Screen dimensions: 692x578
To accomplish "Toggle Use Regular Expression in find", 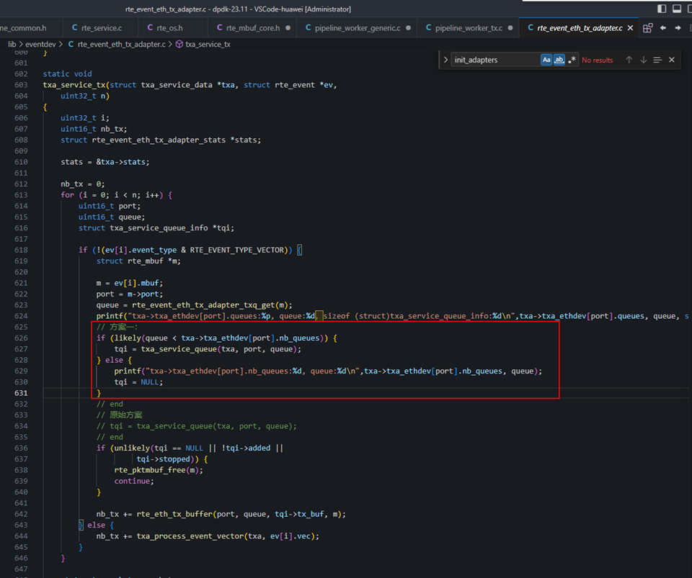I will 572,60.
